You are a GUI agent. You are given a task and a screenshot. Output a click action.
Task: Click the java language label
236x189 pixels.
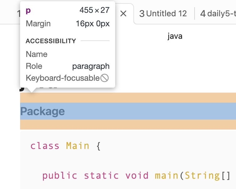(x=175, y=36)
